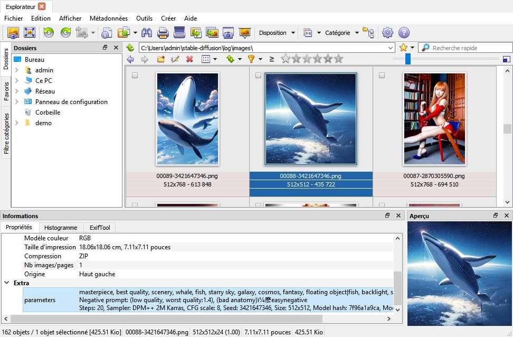The image size is (513, 337).
Task: Tick the checkbox on 00089-3421647346.png thumbnail
Action: coord(135,76)
